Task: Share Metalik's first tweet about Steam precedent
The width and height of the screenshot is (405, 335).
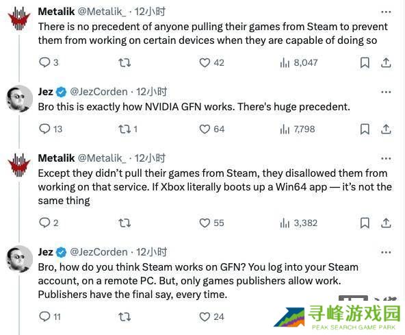Action: click(x=386, y=62)
